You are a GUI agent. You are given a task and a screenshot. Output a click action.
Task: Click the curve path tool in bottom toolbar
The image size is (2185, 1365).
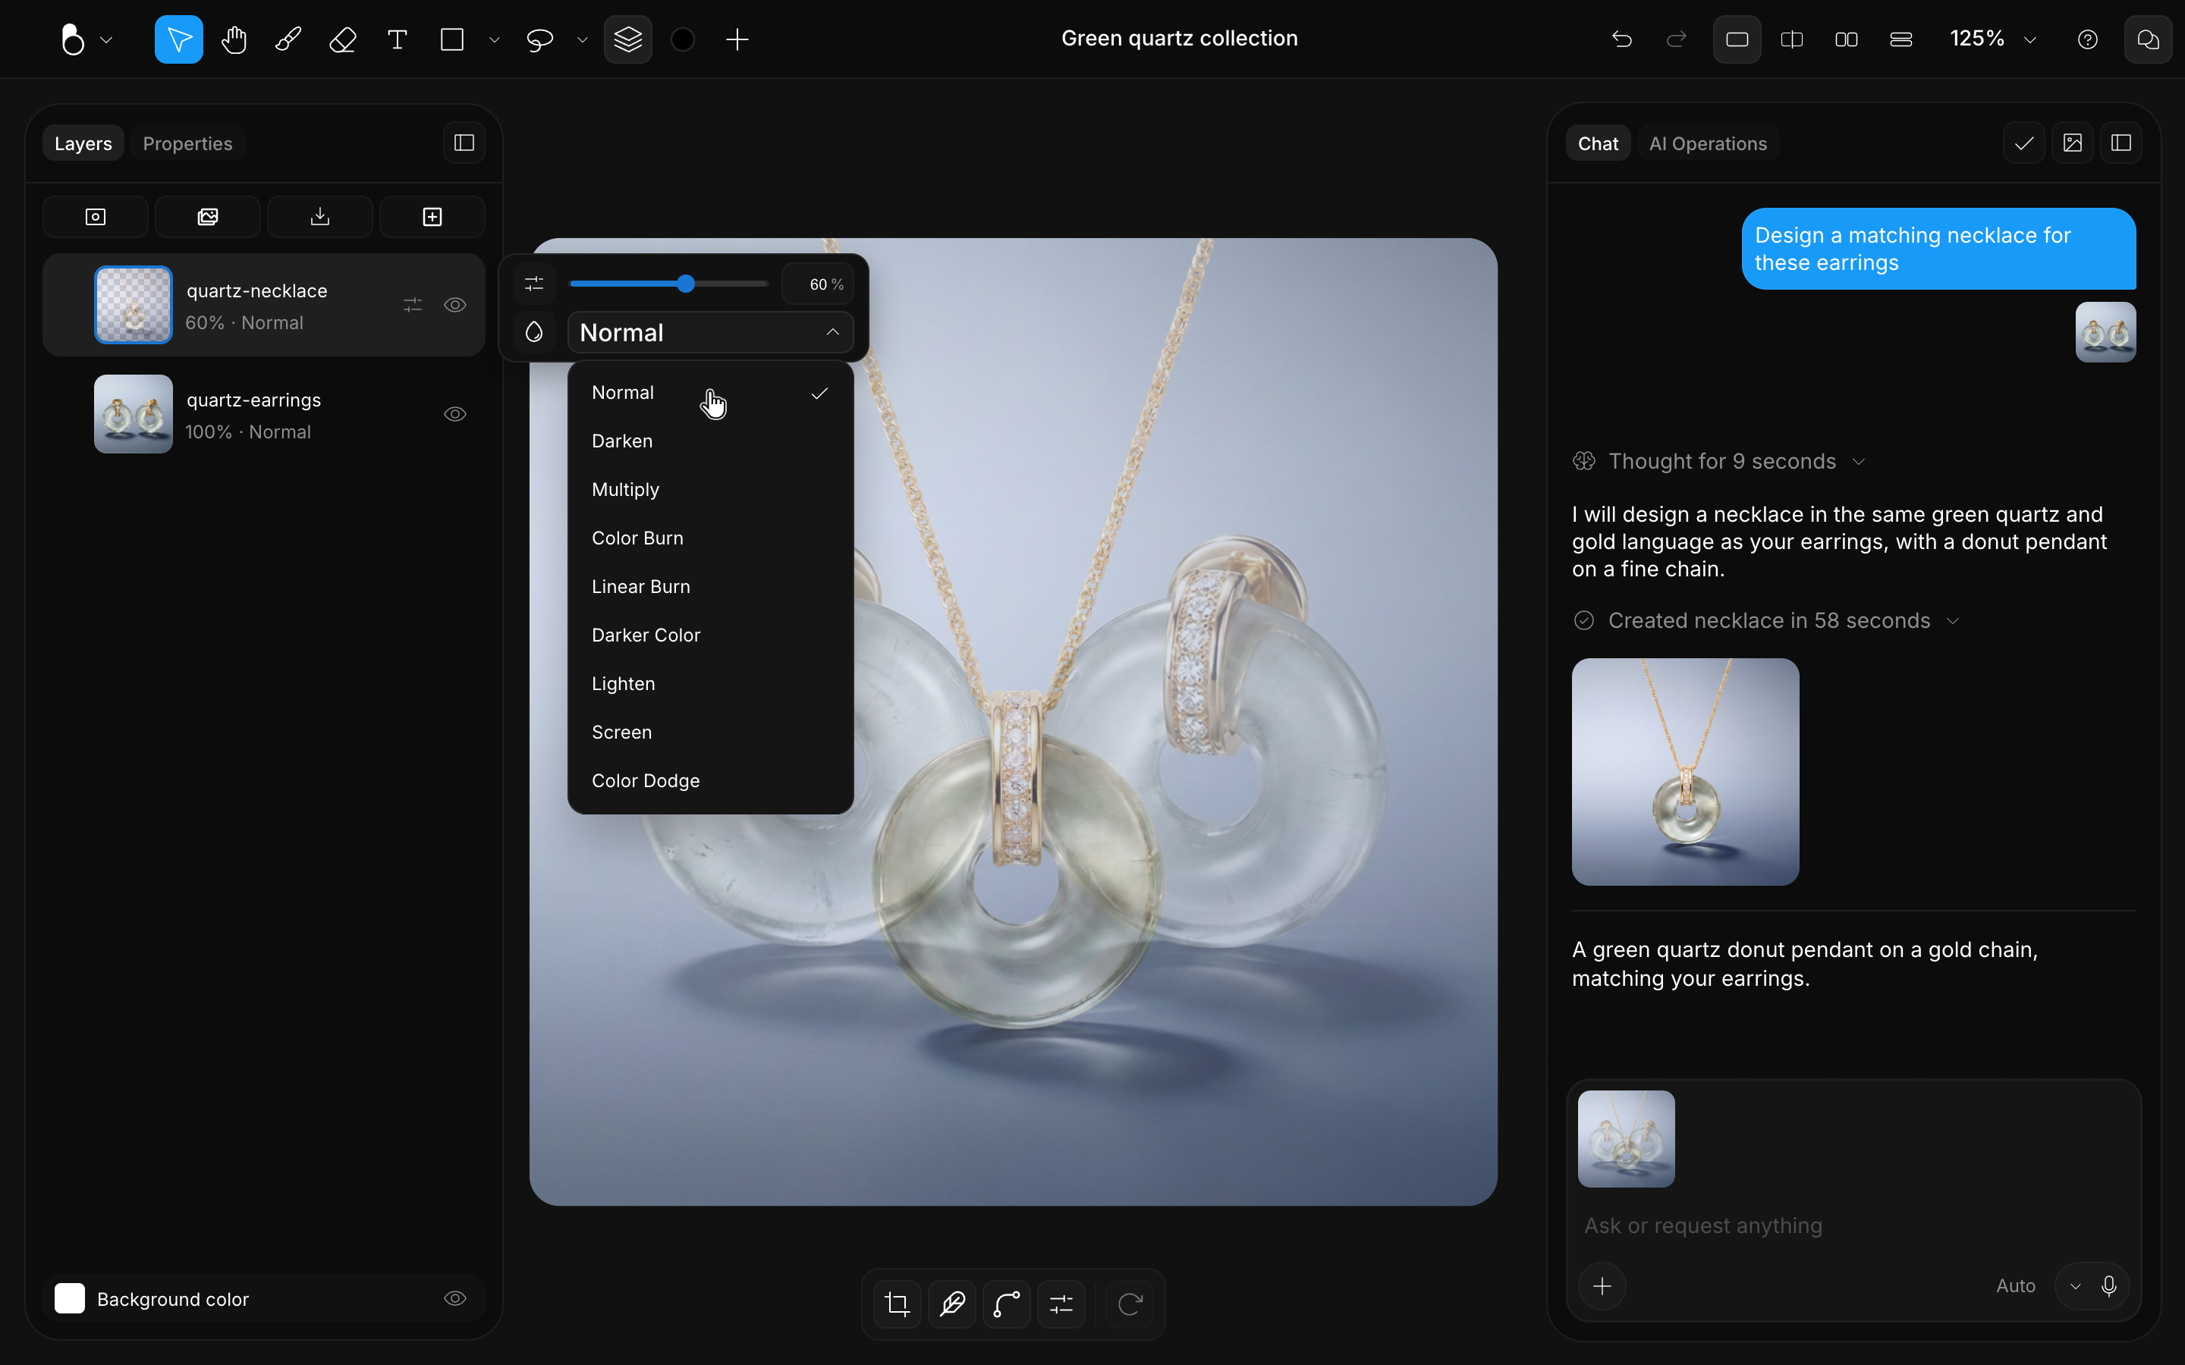click(1007, 1304)
